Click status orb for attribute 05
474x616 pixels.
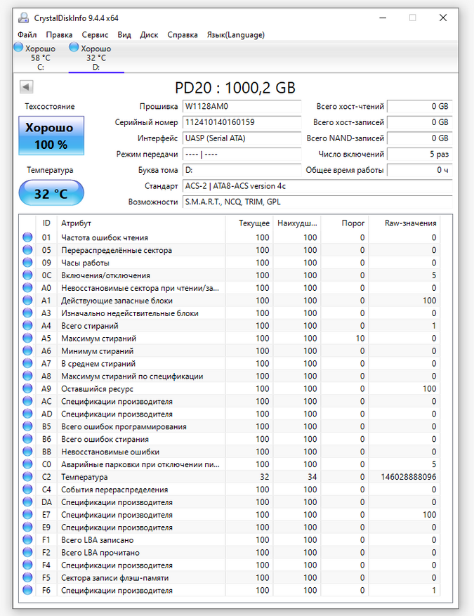(27, 250)
